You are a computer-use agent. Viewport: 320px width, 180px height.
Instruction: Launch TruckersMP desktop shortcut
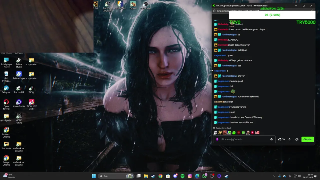pyautogui.click(x=19, y=89)
